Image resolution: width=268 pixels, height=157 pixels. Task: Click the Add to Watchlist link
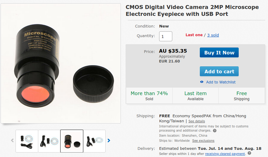coord(221,82)
